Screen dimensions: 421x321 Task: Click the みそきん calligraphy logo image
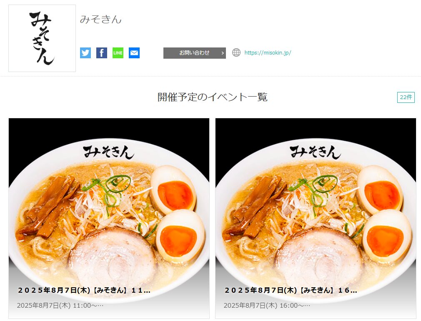click(x=42, y=38)
